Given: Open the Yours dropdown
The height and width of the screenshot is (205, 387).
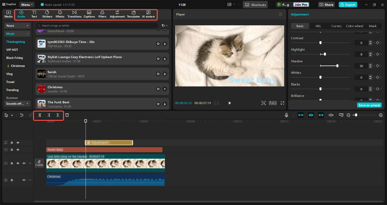Looking at the screenshot, I should coord(18,26).
